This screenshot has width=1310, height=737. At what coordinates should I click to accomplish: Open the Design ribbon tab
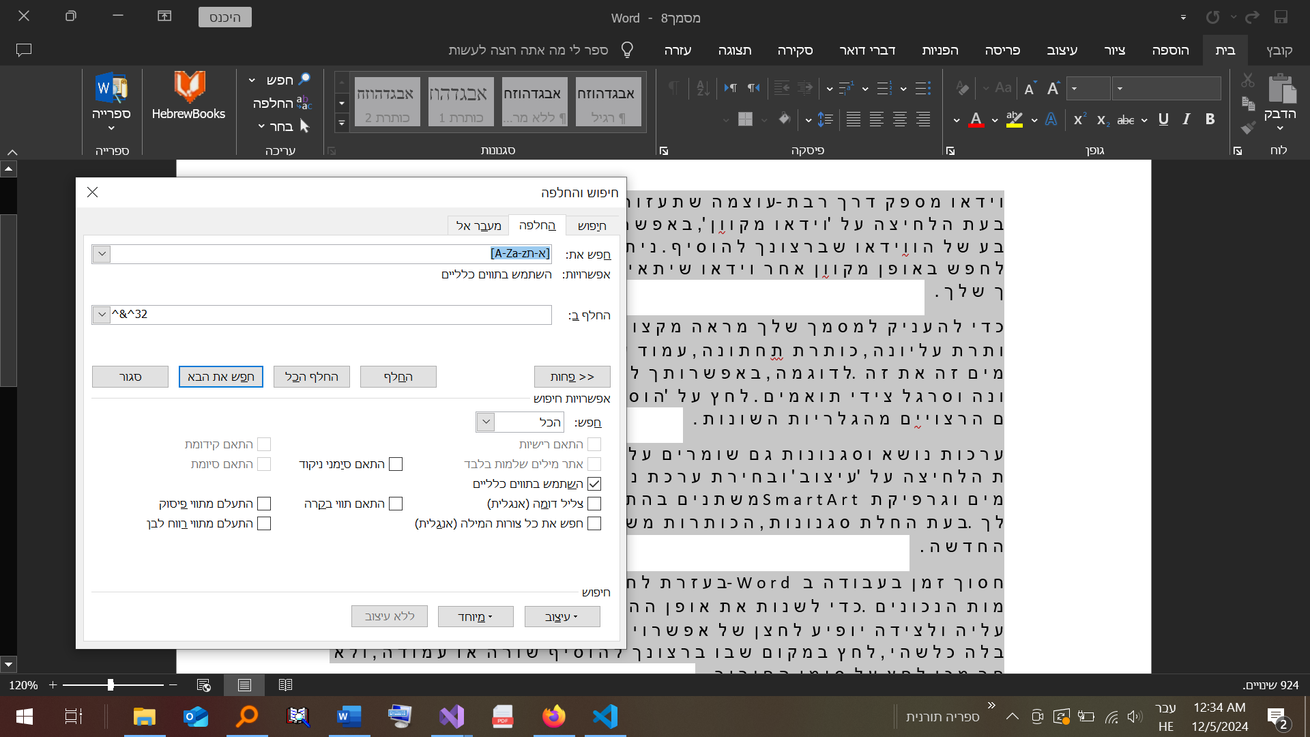tap(1062, 50)
